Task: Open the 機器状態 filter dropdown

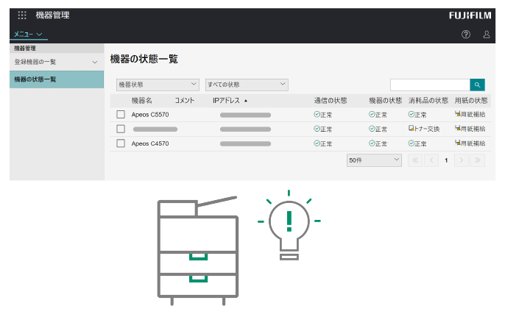Action: click(x=158, y=85)
